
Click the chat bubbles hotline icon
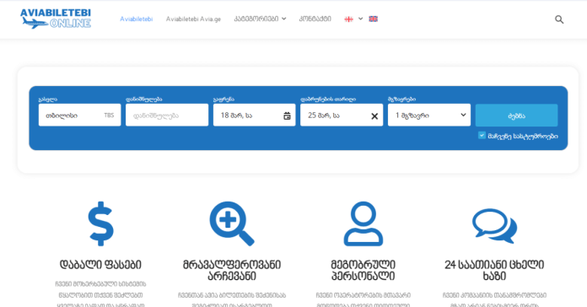click(x=494, y=225)
